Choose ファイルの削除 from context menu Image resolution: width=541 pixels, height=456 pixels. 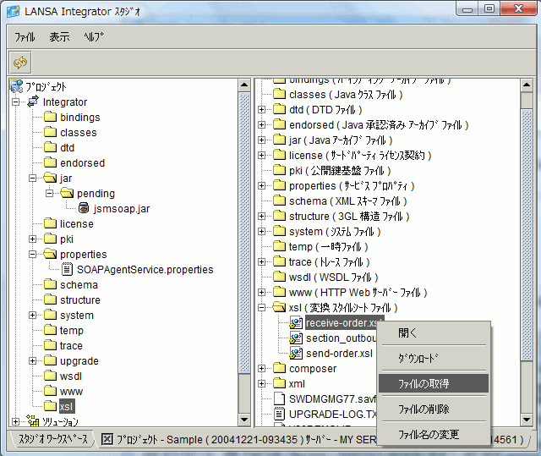(x=434, y=409)
